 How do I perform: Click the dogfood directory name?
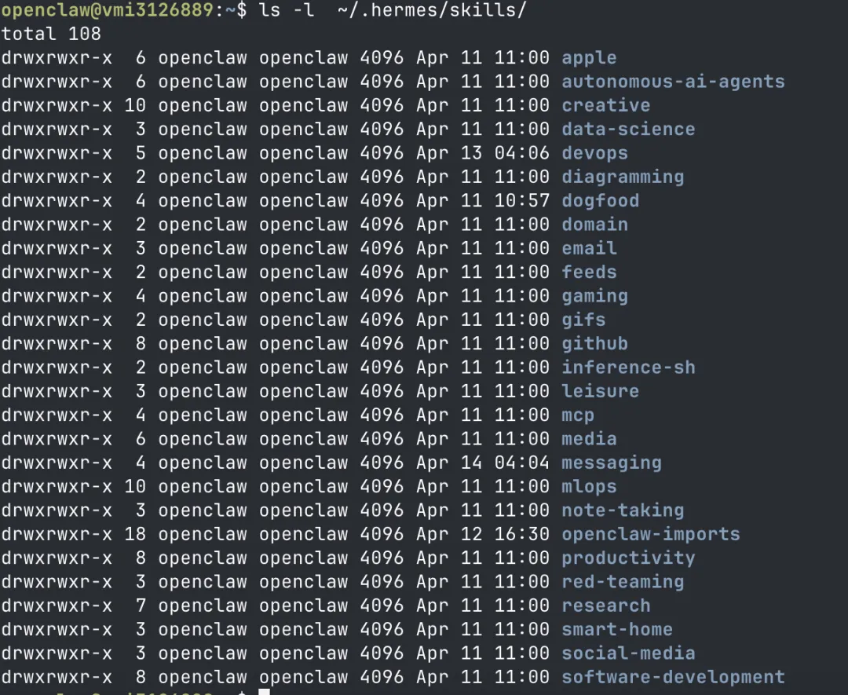click(x=600, y=201)
